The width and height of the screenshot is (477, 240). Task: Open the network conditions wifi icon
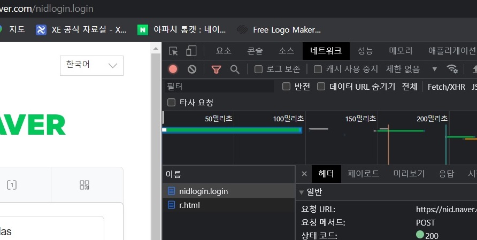coord(452,69)
